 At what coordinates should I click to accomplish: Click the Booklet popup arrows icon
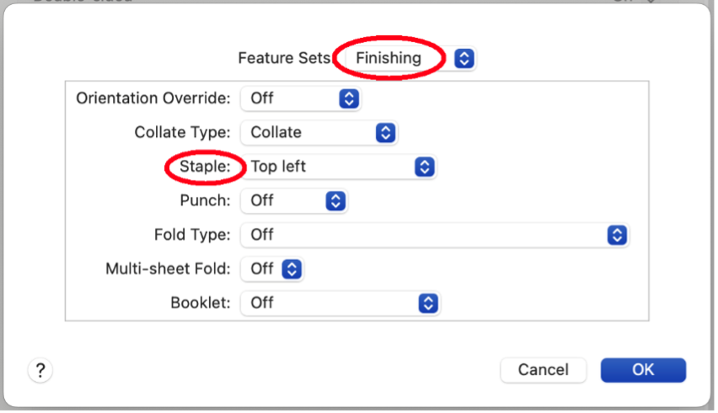pos(428,304)
